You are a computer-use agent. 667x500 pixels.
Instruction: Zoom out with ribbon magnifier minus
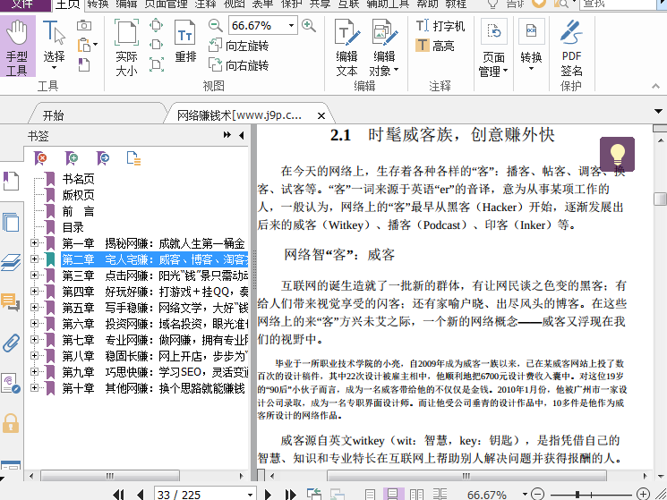coord(216,25)
